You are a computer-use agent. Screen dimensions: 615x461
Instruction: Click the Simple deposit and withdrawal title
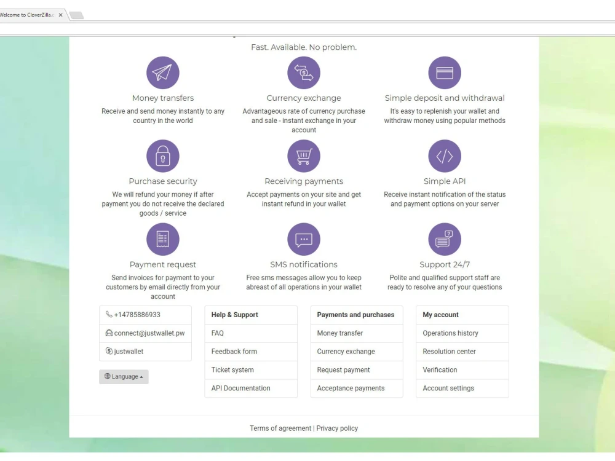tap(445, 98)
